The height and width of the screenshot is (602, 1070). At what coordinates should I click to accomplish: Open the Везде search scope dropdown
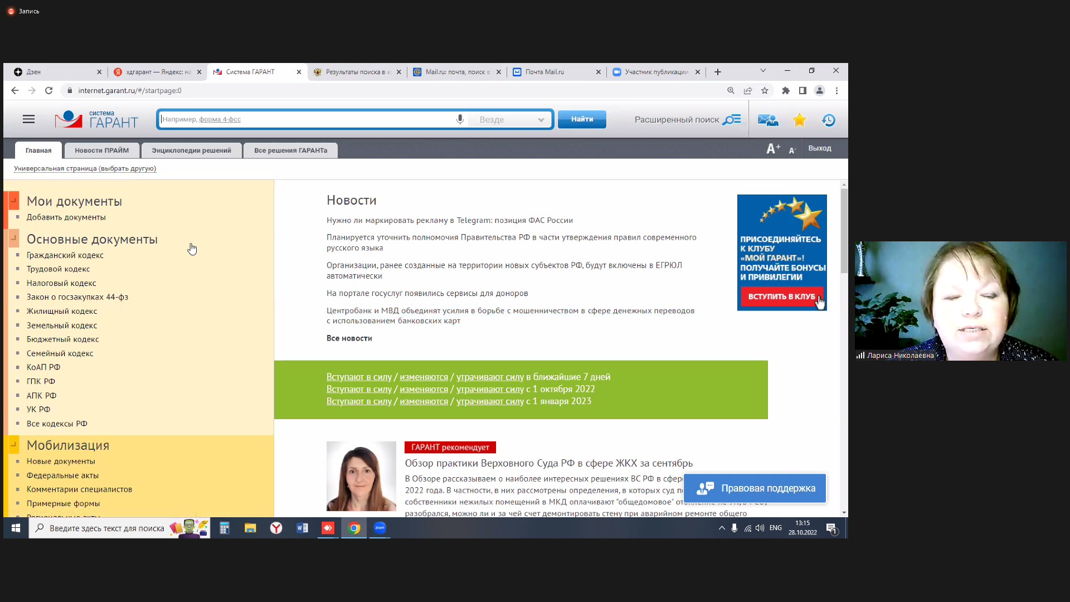pyautogui.click(x=511, y=119)
